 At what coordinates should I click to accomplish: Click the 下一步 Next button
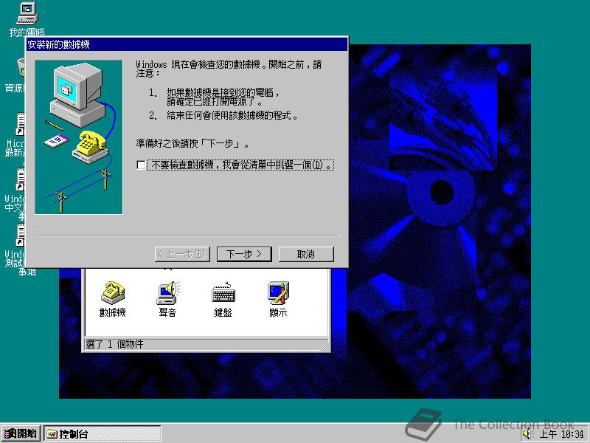245,254
